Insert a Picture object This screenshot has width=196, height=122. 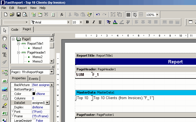click(x=4, y=89)
